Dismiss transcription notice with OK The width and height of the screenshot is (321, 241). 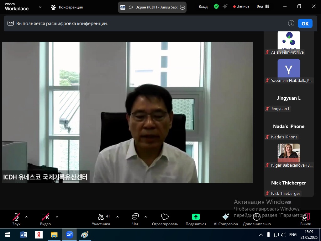305,24
